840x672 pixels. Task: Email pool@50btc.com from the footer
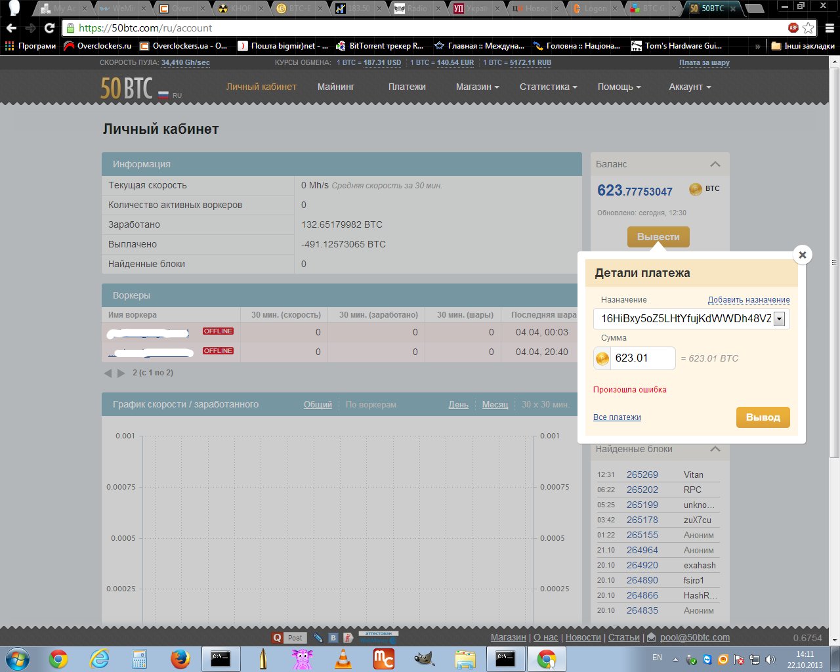695,637
